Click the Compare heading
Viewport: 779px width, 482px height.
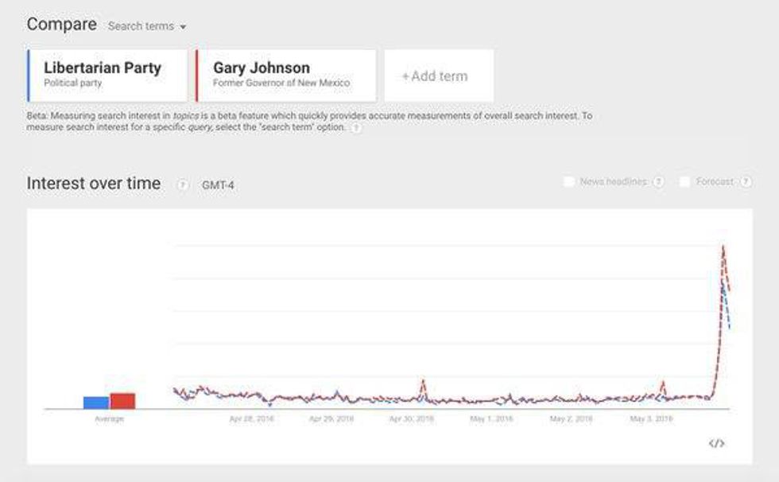point(62,25)
